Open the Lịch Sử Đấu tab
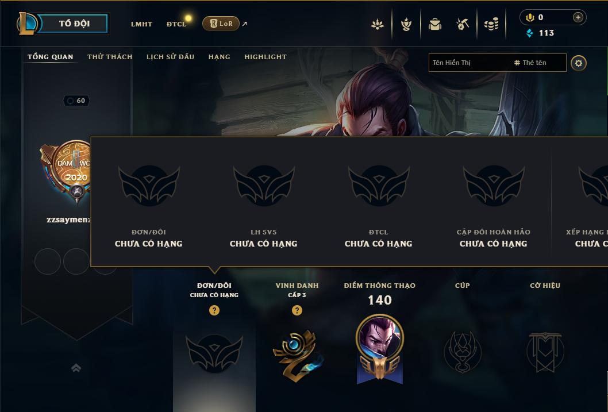 170,57
